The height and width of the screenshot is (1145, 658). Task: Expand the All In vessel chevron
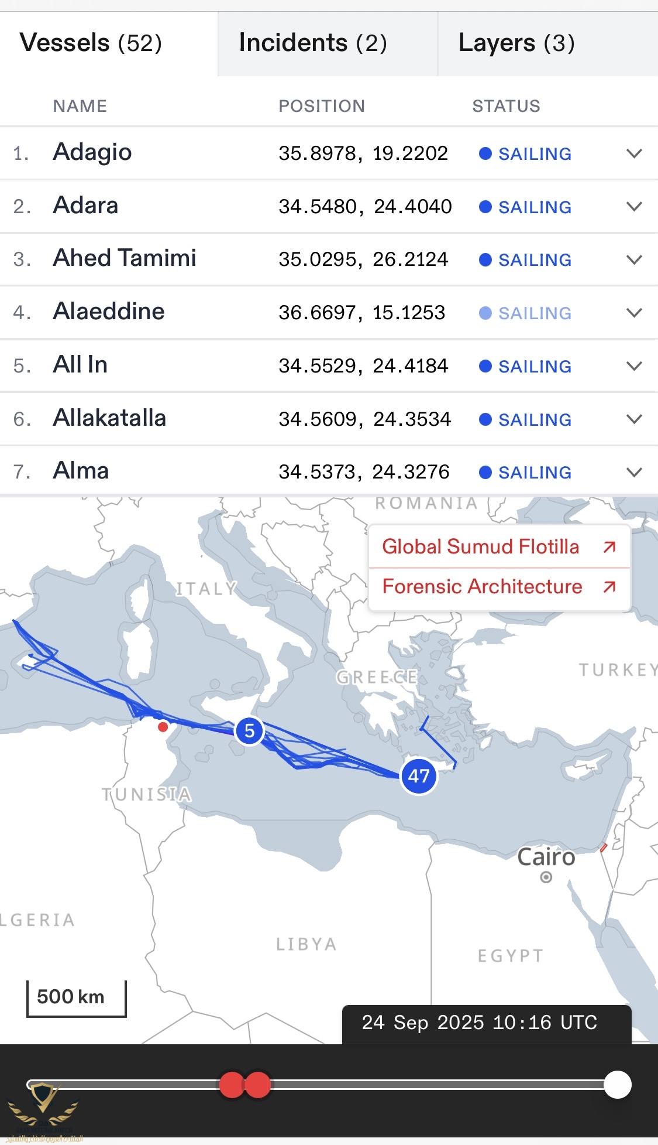(634, 366)
